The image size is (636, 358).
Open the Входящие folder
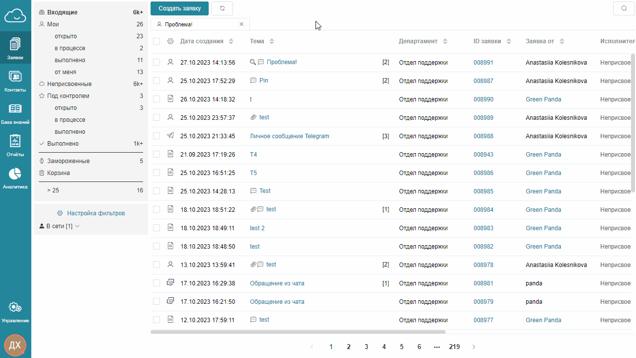(91, 12)
